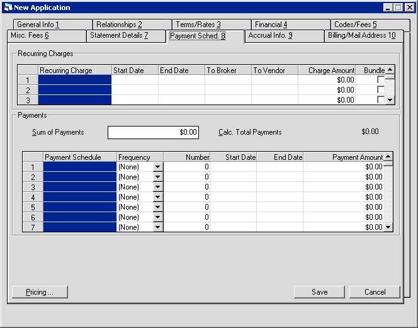Viewport: 418px width, 328px height.
Task: Select the Recurring Charge cell in row 1
Action: point(75,80)
